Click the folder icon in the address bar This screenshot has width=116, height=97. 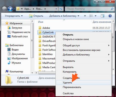pos(18,9)
